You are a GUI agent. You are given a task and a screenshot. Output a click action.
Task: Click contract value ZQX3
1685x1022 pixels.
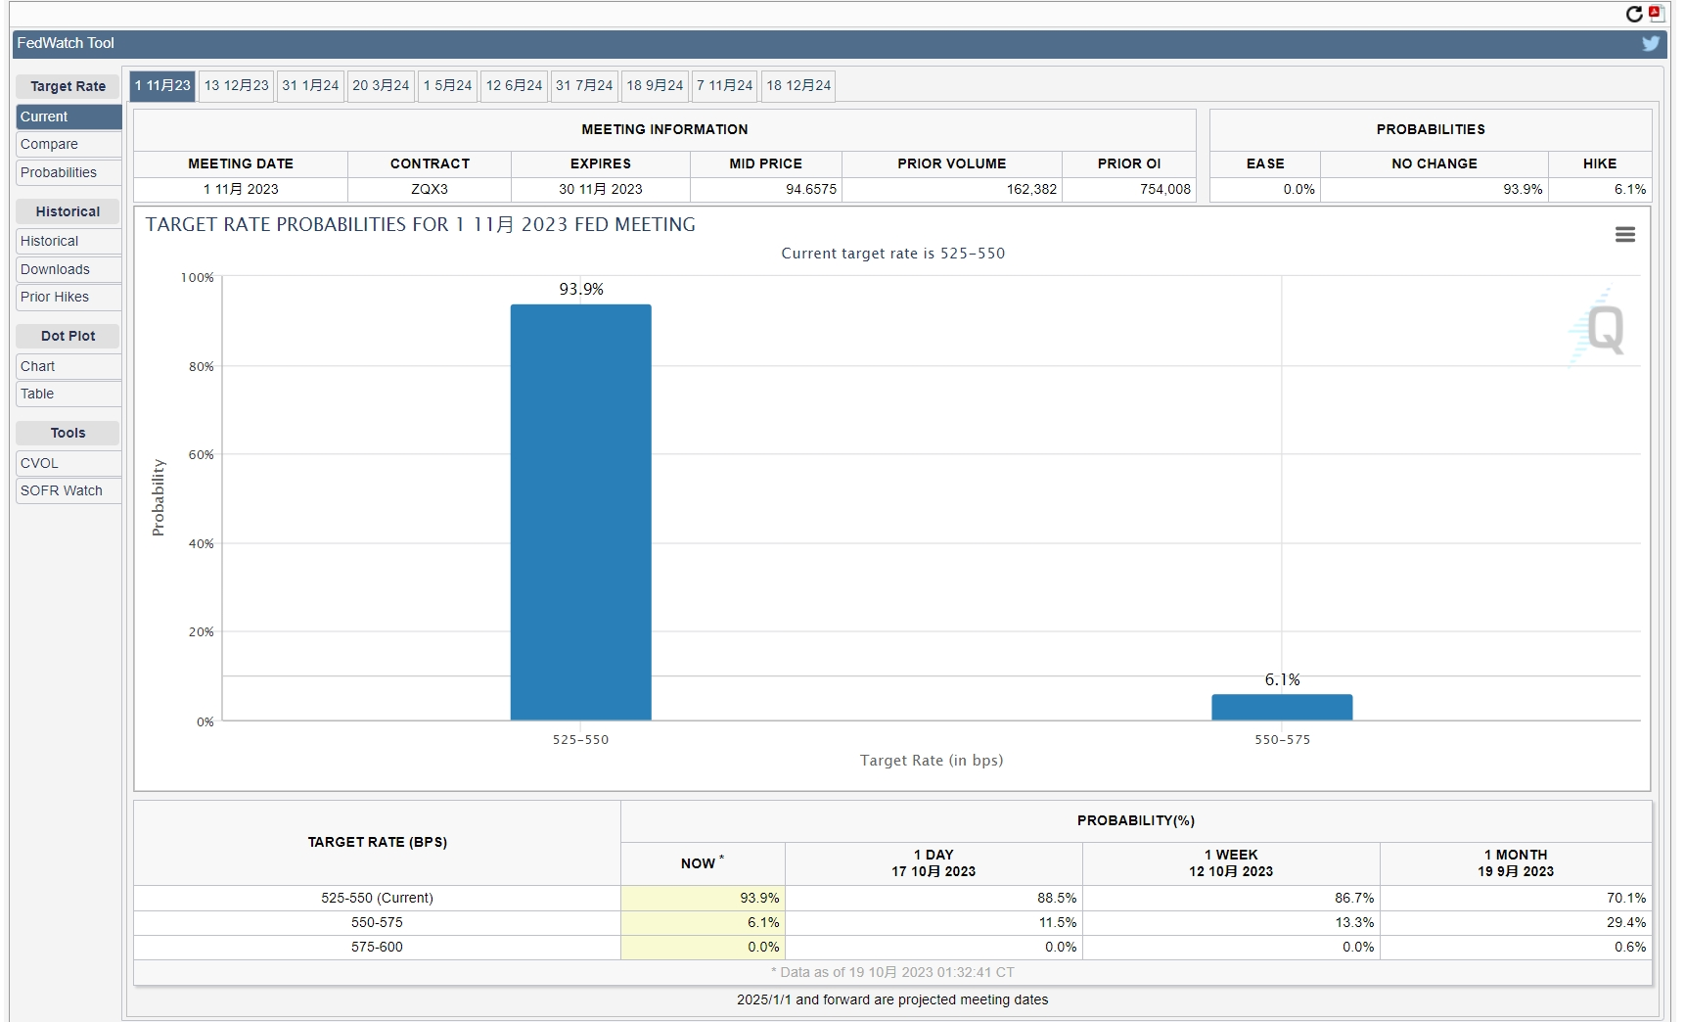[x=430, y=189]
